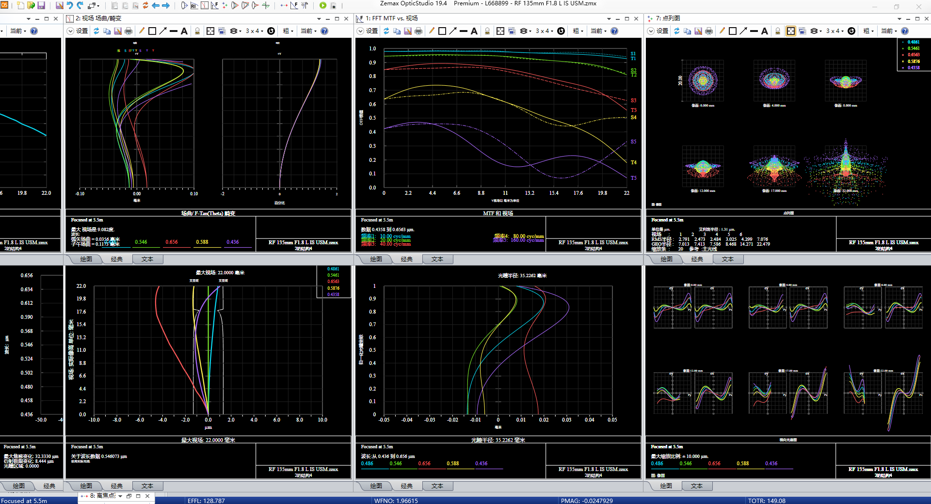This screenshot has width=931, height=504.
Task: Toggle the lock icon in FFT MTF window
Action: click(487, 31)
